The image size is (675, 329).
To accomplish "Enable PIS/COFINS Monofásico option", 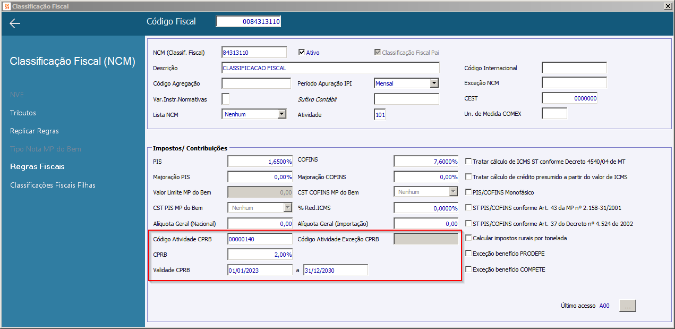I will pos(468,192).
